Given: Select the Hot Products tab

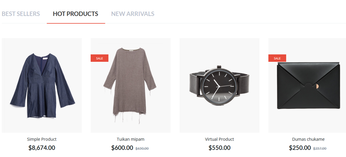Looking at the screenshot, I should (76, 14).
